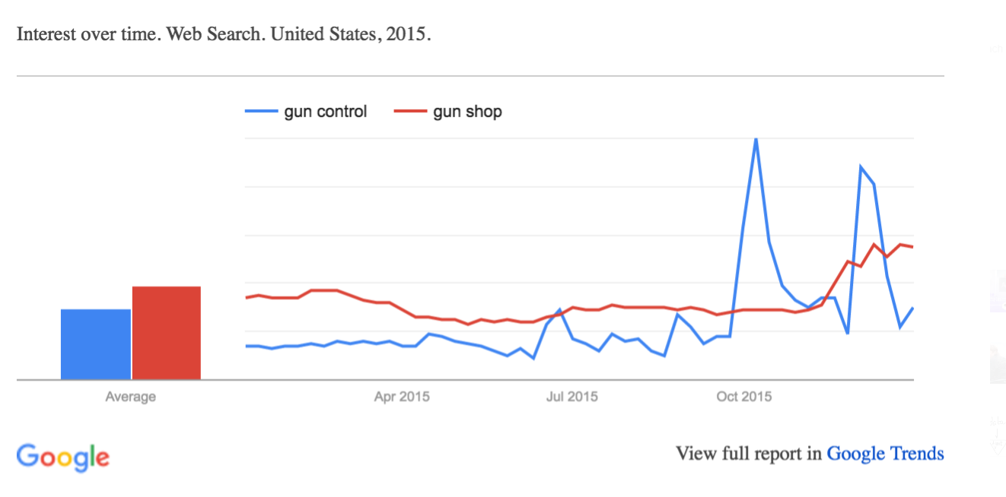The image size is (1006, 497).
Task: Click the second blue peak in December
Action: click(x=861, y=166)
